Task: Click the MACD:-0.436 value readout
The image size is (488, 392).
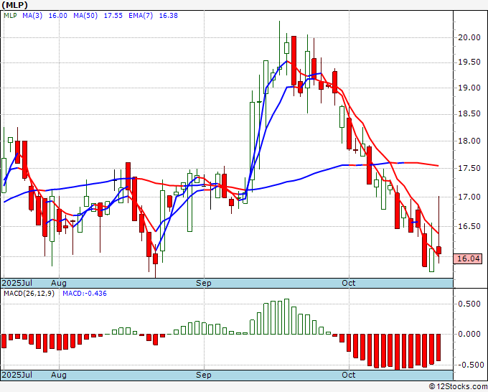Action: point(85,294)
